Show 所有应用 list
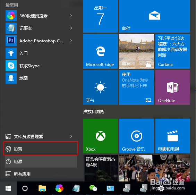196x195 pixels. pyautogui.click(x=41, y=174)
